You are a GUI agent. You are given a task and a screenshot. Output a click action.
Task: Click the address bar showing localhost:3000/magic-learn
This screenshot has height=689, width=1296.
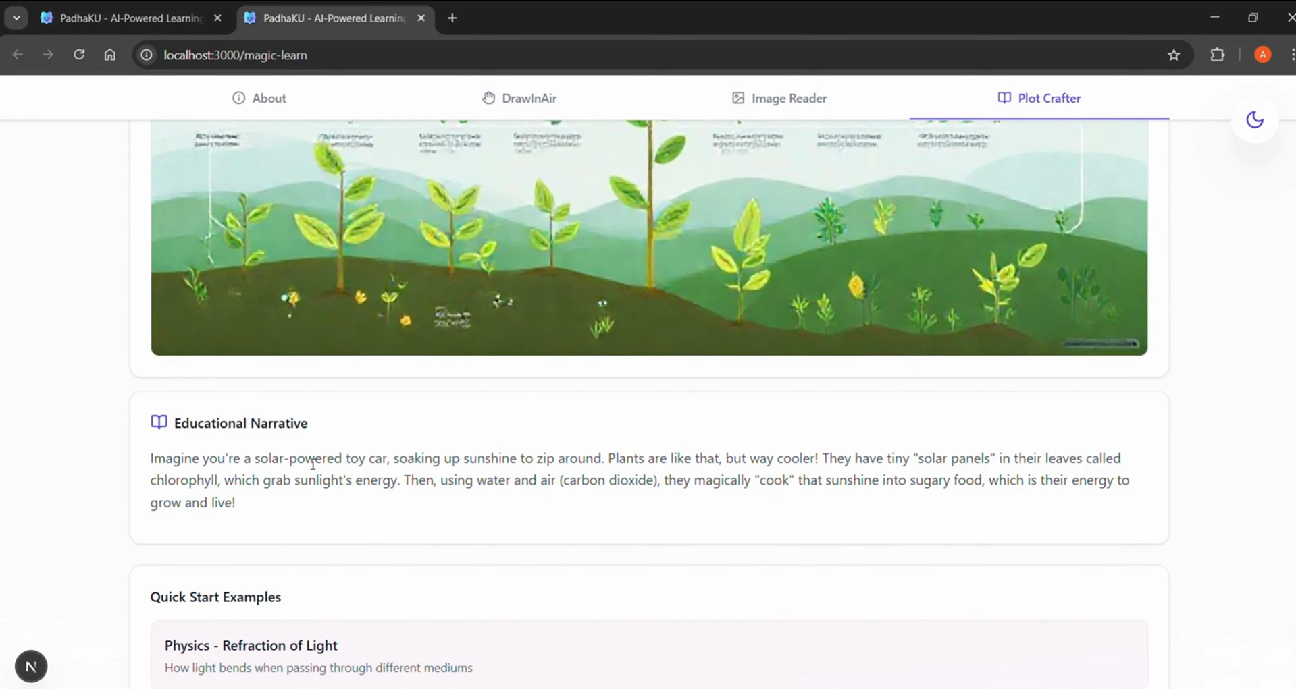tap(662, 55)
